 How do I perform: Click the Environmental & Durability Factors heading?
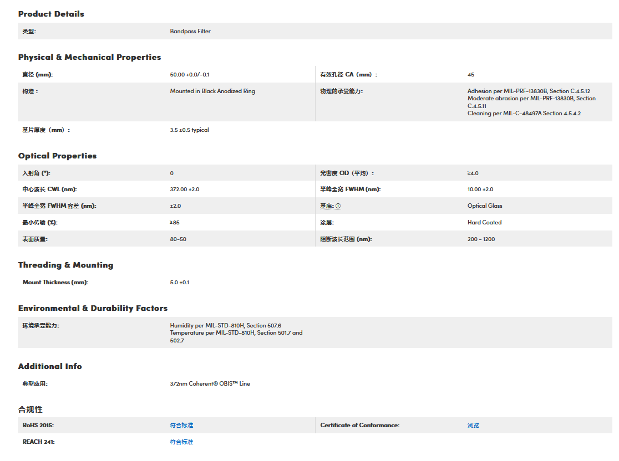pos(93,308)
